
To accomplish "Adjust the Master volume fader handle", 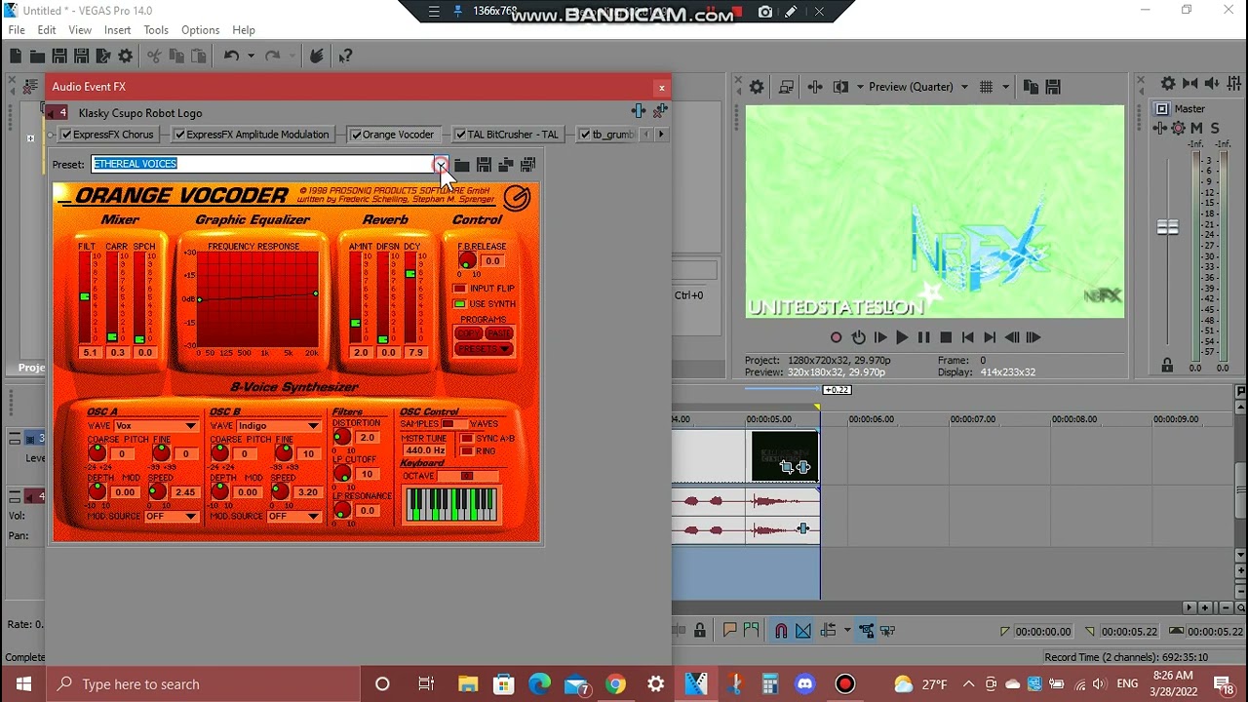I will click(x=1167, y=227).
